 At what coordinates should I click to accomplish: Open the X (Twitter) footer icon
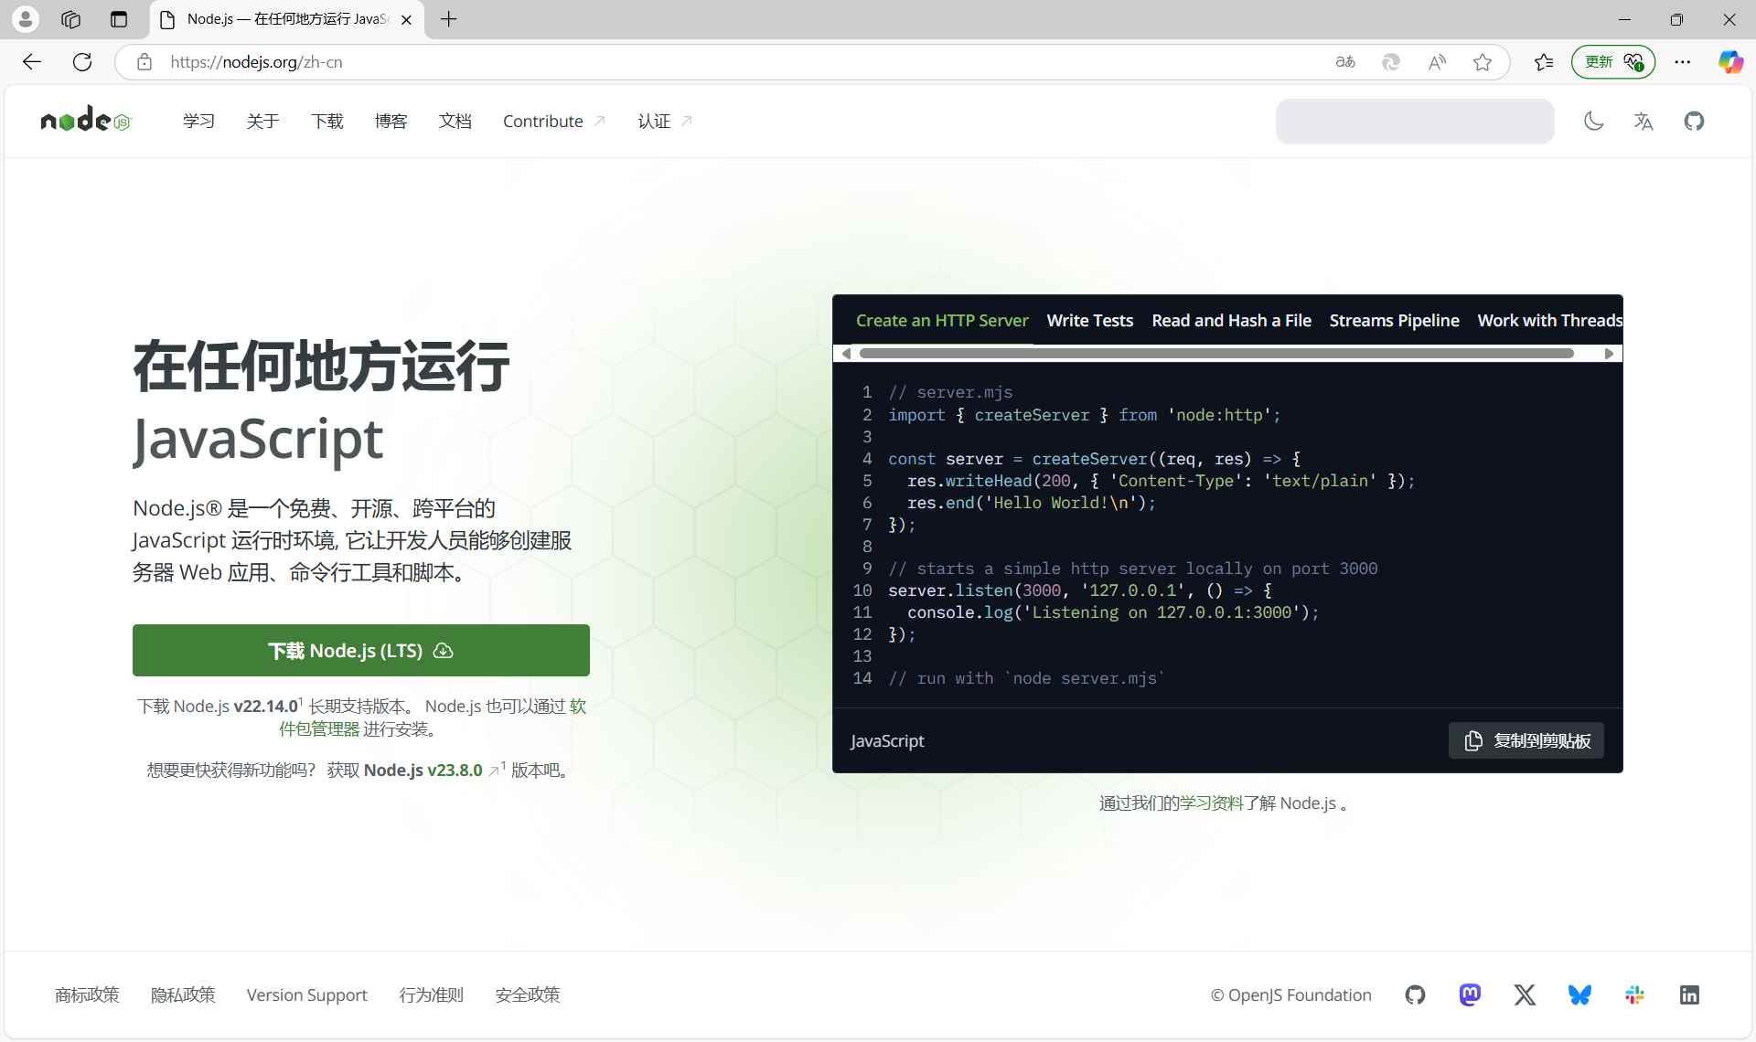point(1525,994)
